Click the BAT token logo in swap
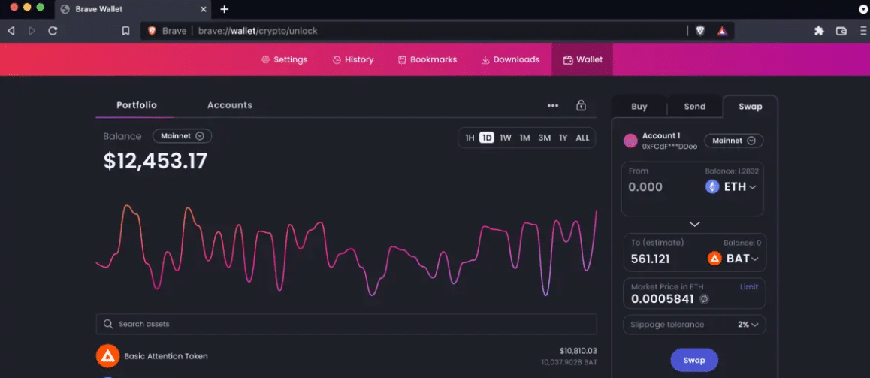The height and width of the screenshot is (378, 870). (714, 258)
